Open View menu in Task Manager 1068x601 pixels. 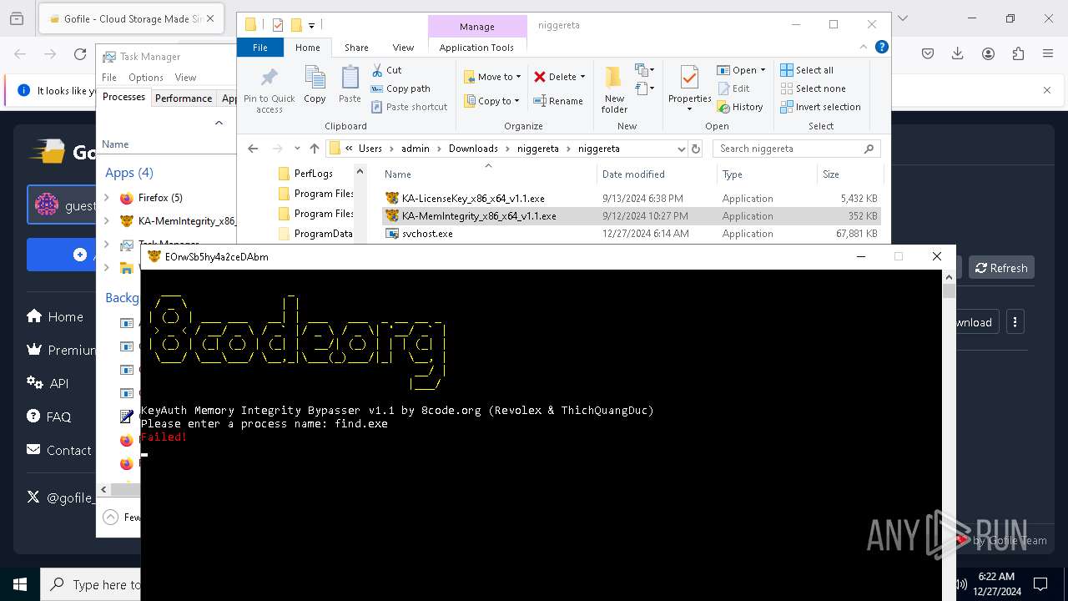pyautogui.click(x=185, y=77)
